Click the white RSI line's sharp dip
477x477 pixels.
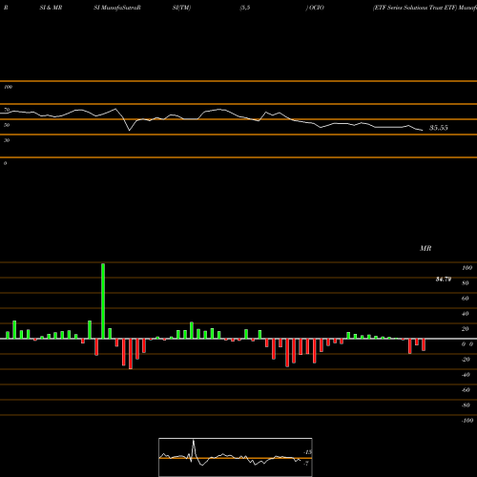coord(129,130)
